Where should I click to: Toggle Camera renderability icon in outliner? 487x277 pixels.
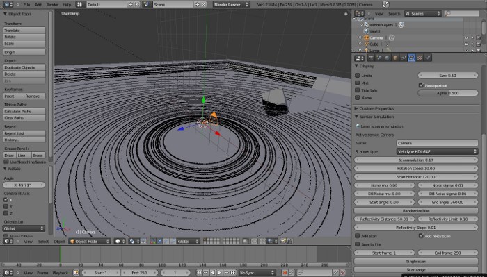pyautogui.click(x=478, y=38)
